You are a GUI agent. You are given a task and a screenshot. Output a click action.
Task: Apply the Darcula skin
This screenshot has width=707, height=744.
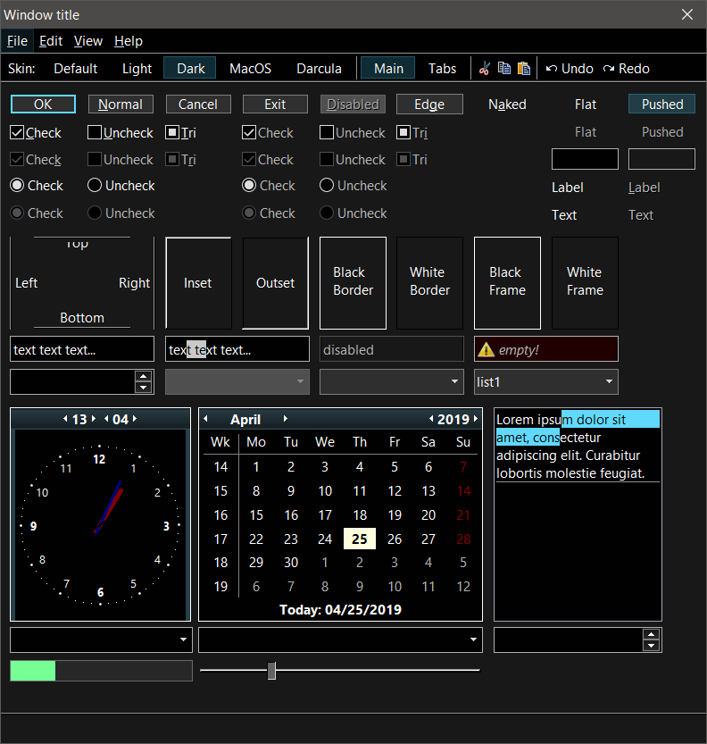pyautogui.click(x=319, y=69)
